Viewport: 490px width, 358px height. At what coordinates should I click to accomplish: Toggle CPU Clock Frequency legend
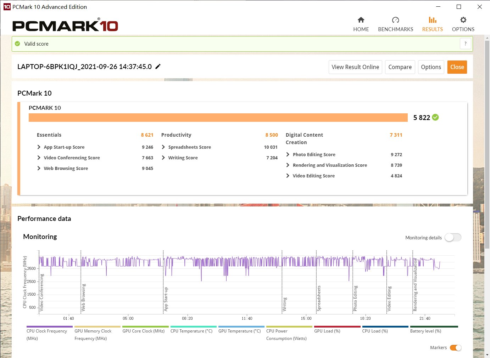(x=49, y=334)
